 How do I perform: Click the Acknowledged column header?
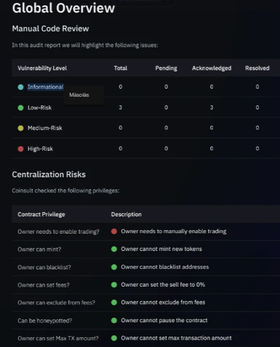(x=212, y=68)
